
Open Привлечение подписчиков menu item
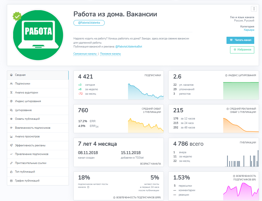[38, 154]
